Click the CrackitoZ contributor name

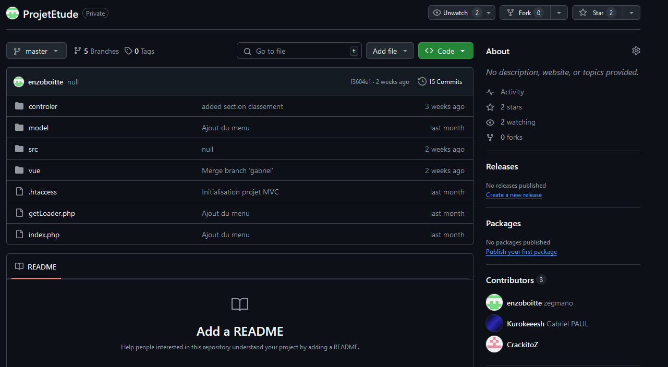pos(523,345)
